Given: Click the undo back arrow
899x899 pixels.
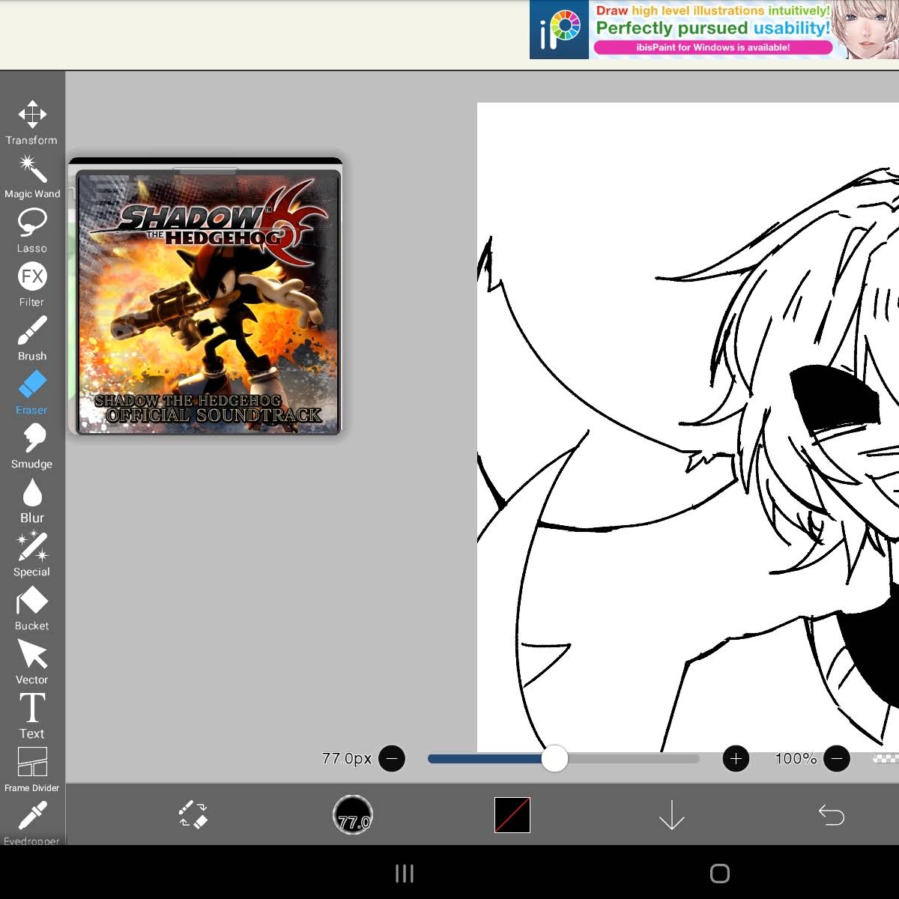Looking at the screenshot, I should [x=832, y=814].
